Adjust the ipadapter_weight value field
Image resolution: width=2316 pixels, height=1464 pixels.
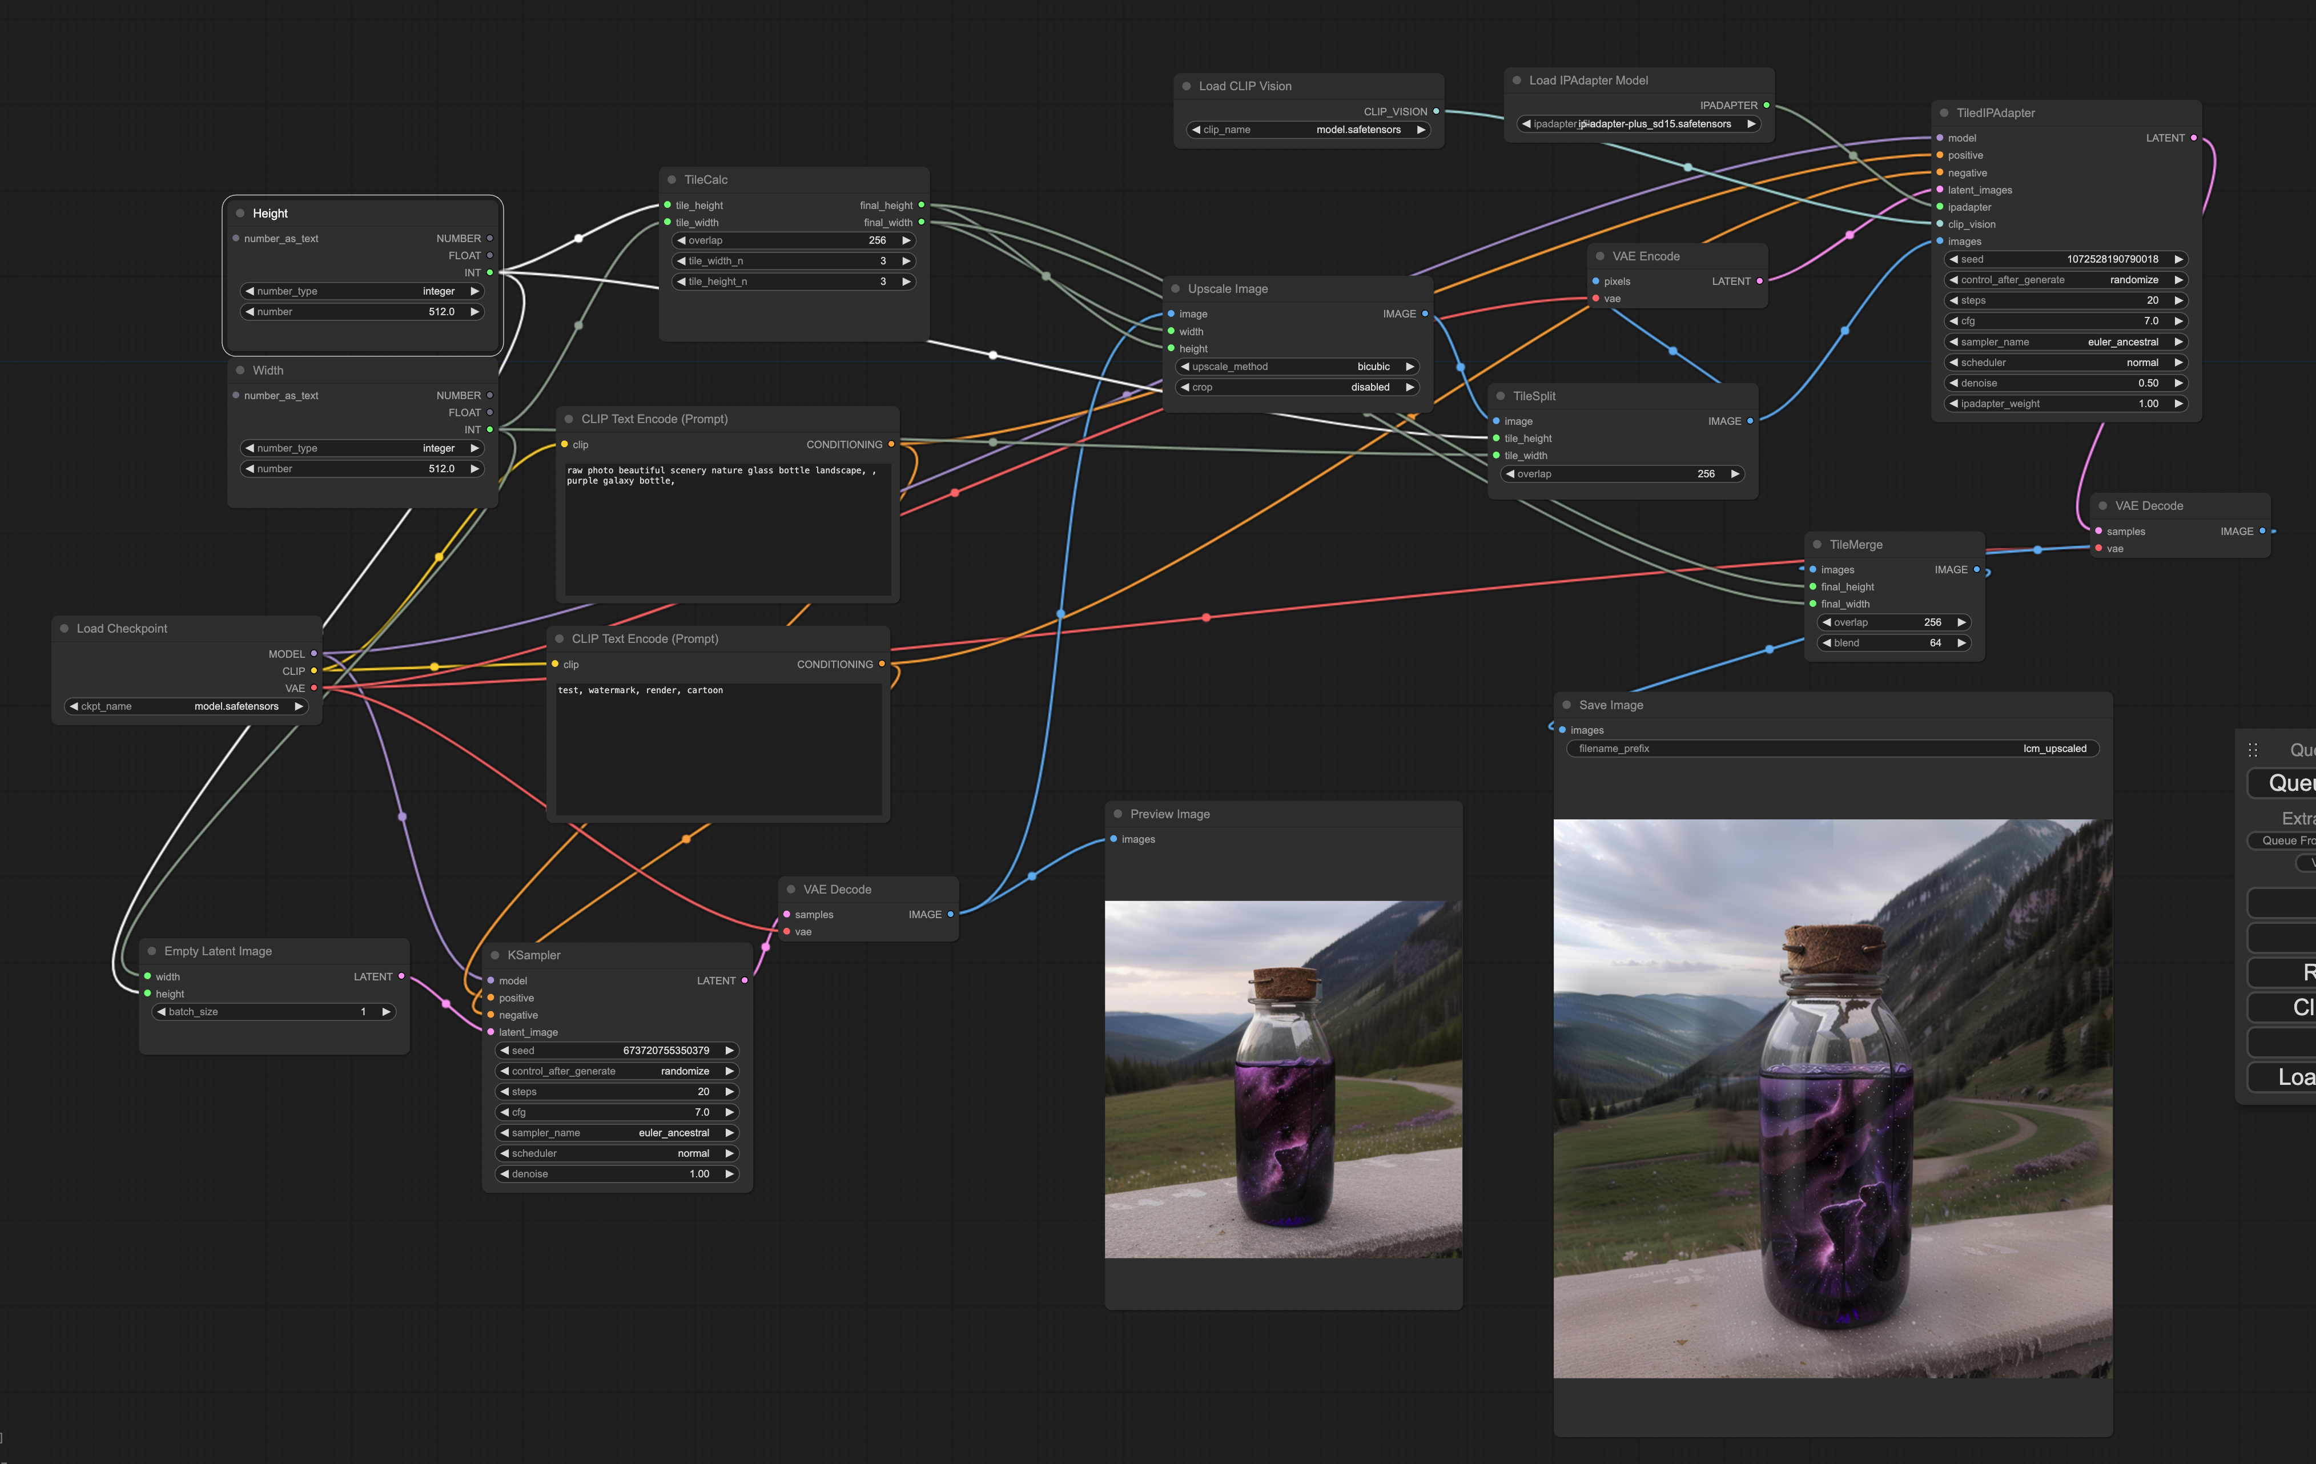(x=2066, y=404)
